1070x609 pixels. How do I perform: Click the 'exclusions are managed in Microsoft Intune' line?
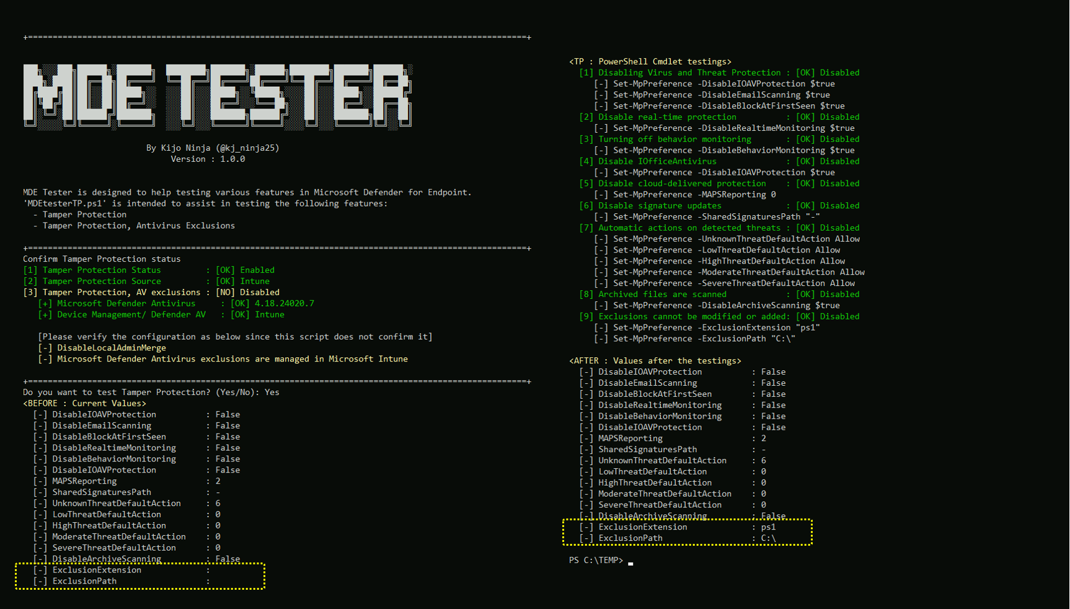pos(223,359)
